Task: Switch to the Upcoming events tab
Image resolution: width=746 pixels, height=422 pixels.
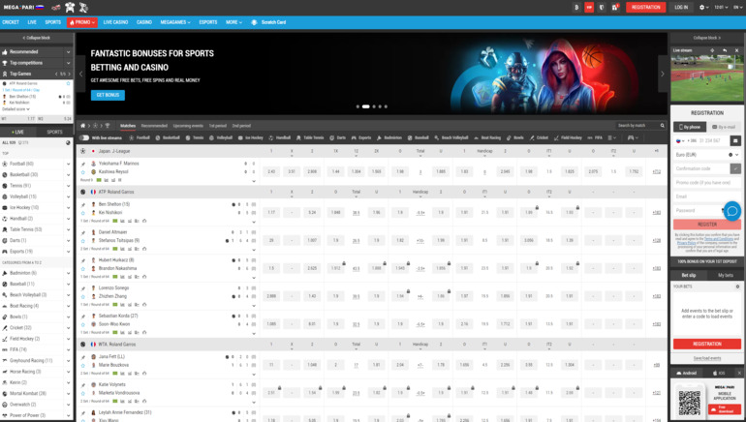Action: (188, 126)
